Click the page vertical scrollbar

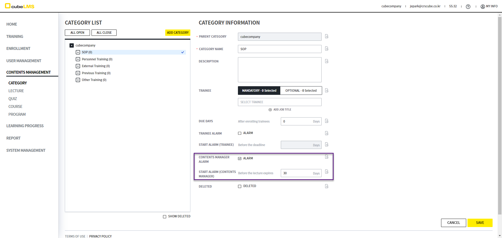(x=500, y=115)
